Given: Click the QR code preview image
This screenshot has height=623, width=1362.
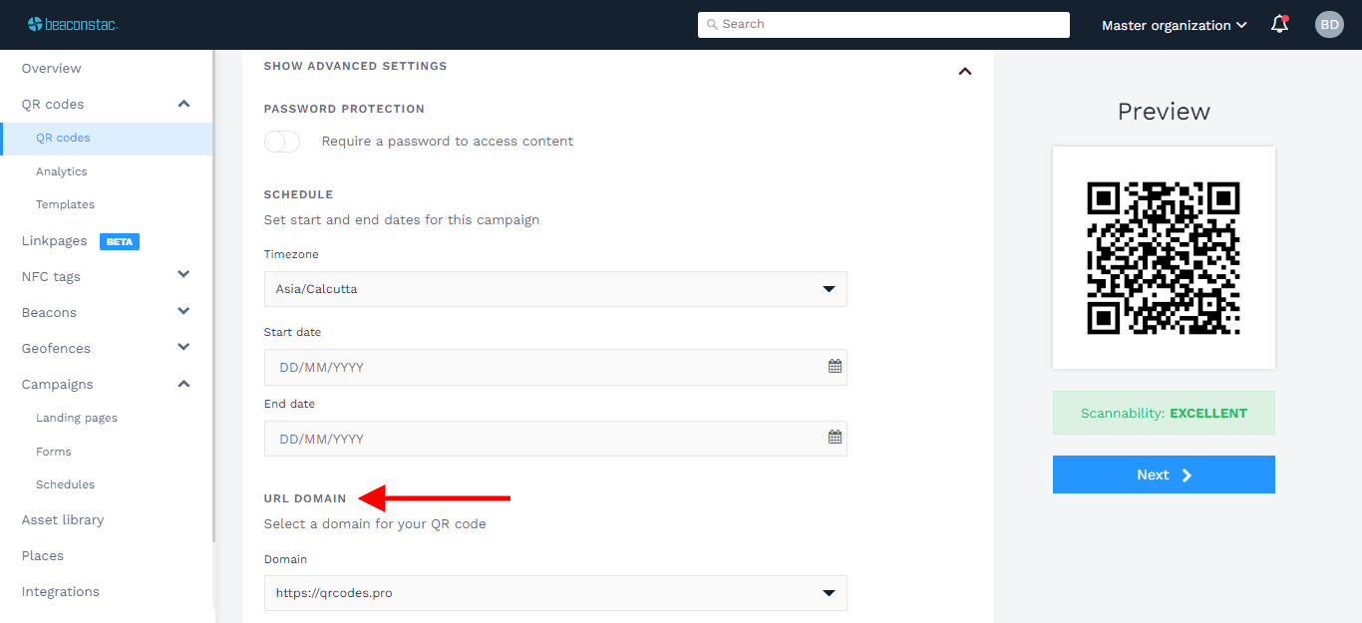Looking at the screenshot, I should coord(1164,258).
